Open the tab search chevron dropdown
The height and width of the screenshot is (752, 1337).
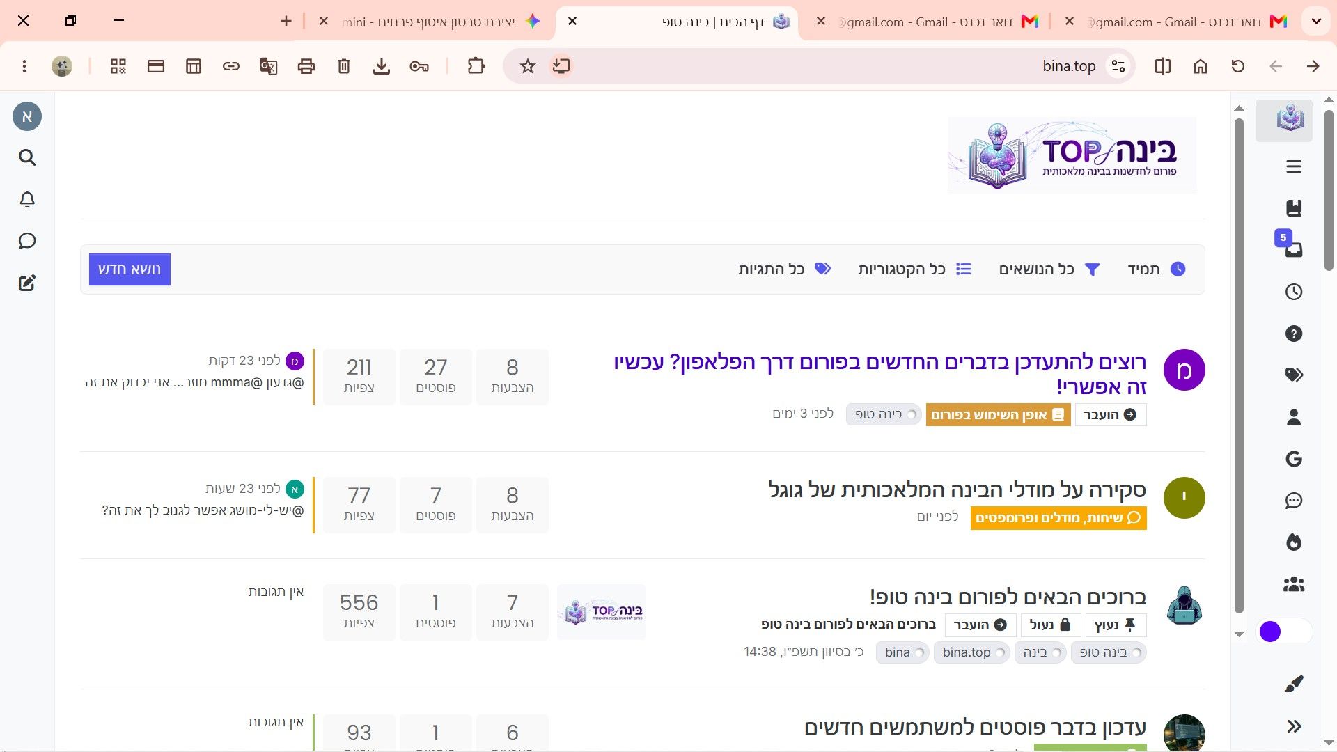pos(1316,22)
